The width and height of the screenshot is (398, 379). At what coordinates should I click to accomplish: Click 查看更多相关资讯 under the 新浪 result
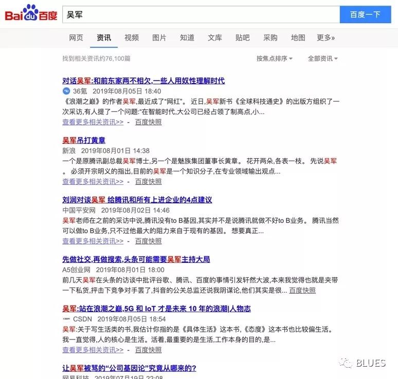pos(93,181)
